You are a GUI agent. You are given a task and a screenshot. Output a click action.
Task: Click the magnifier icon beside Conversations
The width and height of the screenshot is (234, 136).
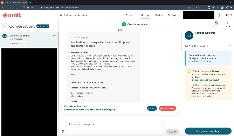(5, 26)
